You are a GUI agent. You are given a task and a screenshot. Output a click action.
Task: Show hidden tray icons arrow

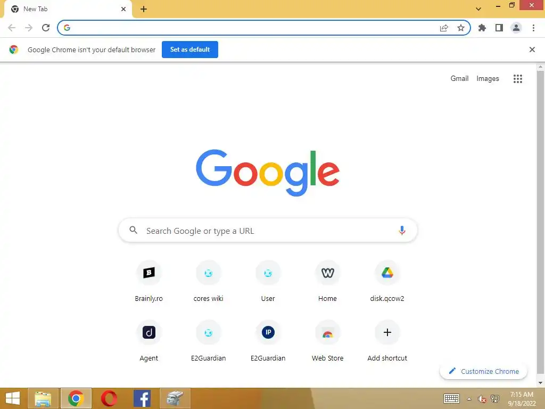click(469, 399)
